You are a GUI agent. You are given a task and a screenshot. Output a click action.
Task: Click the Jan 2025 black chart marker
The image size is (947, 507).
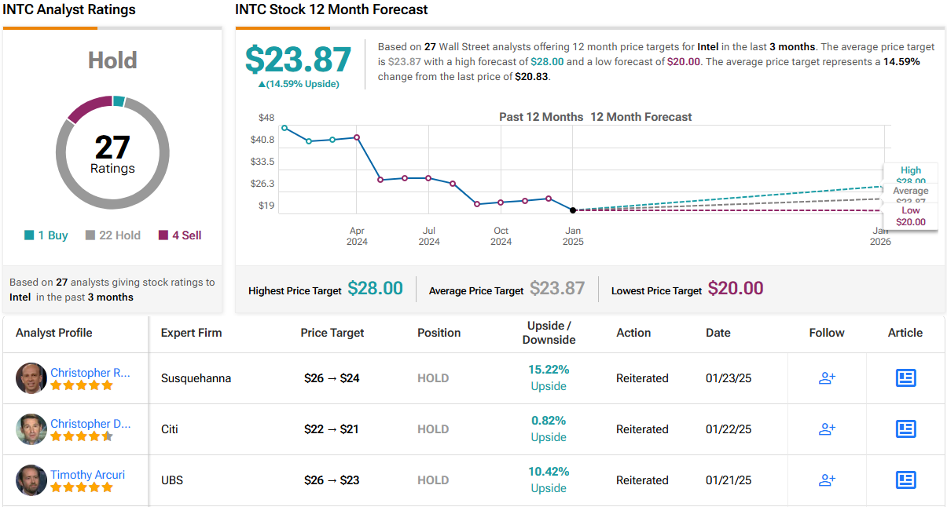pyautogui.click(x=573, y=210)
